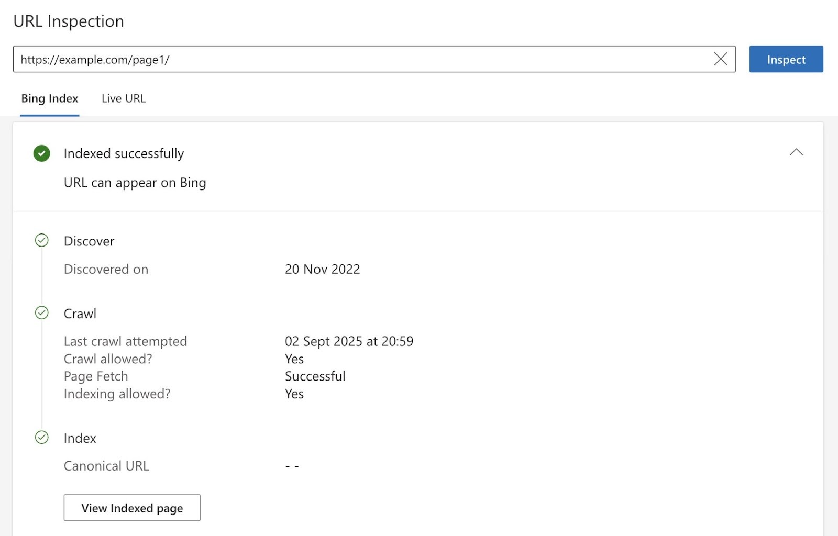The width and height of the screenshot is (838, 536).
Task: Select the Bing Index tab
Action: [x=49, y=98]
